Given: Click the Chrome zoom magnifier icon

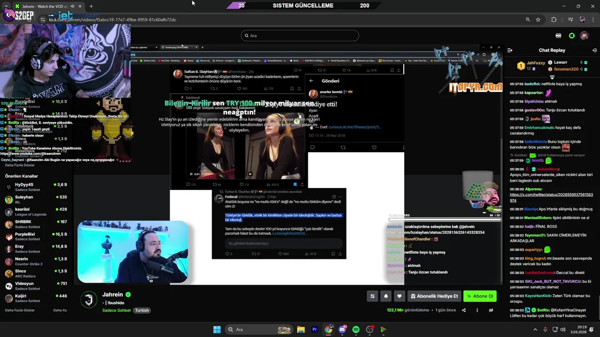Looking at the screenshot, I should click(528, 20).
